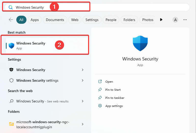Expand the See web results chevron
Screen dimensions: 196x133
82,101
